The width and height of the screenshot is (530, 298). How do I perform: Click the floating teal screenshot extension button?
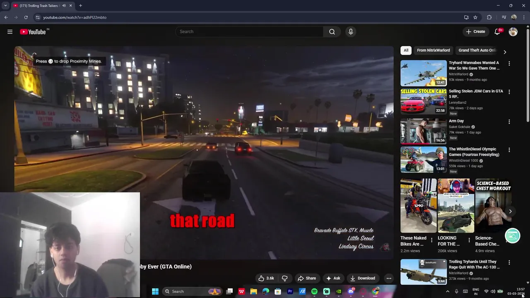tap(513, 236)
